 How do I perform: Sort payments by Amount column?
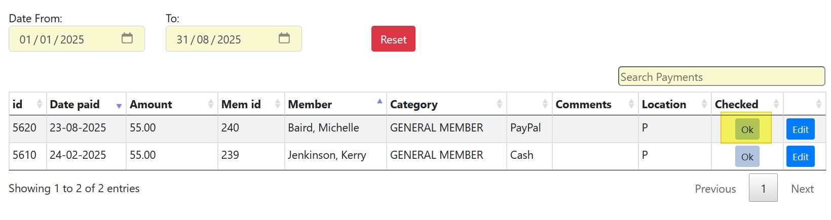(171, 104)
